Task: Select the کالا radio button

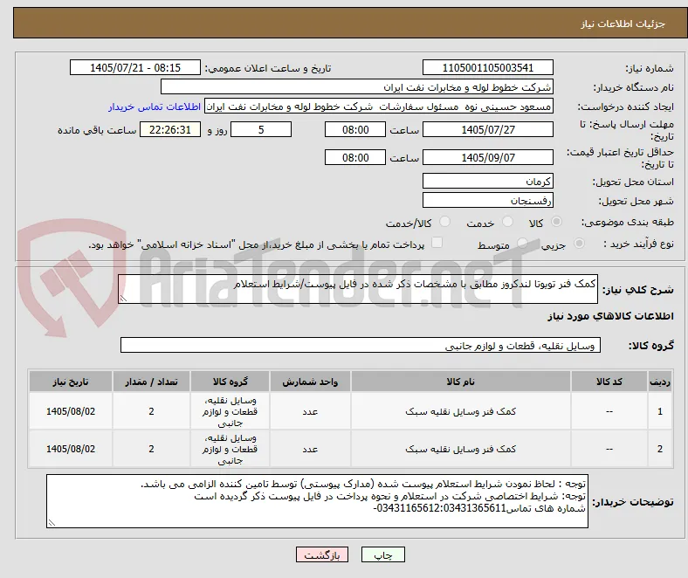Action: 556,222
